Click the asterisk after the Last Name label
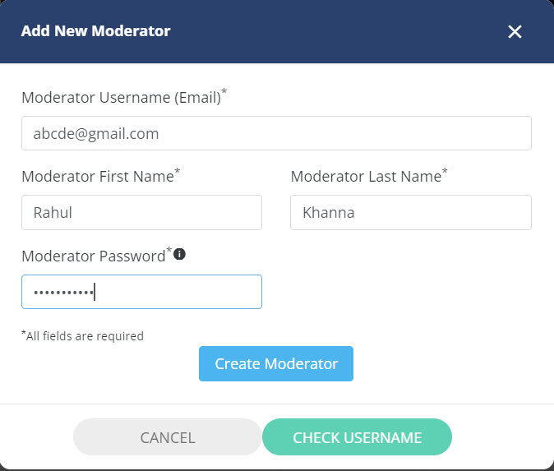Image resolution: width=554 pixels, height=471 pixels. 445,171
